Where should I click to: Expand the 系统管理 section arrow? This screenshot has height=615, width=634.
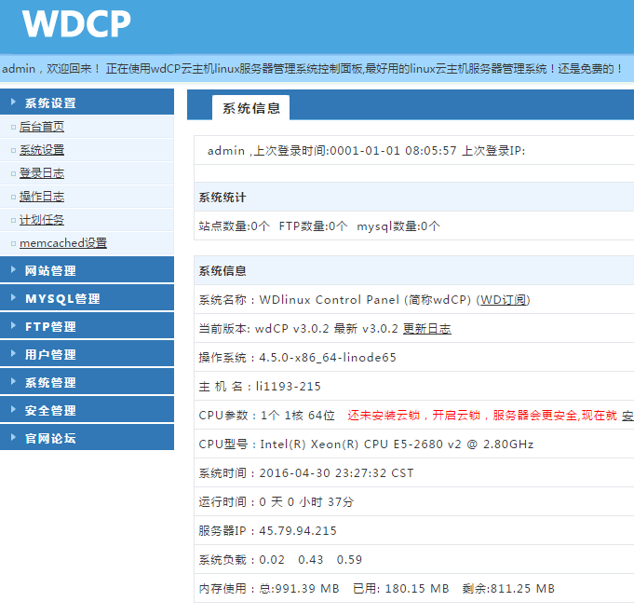pyautogui.click(x=13, y=381)
